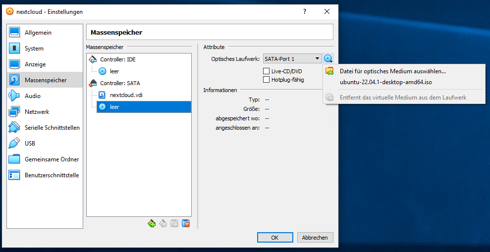This screenshot has height=252, width=490.
Task: Click the optical disc chooser icon
Action: coord(328,58)
